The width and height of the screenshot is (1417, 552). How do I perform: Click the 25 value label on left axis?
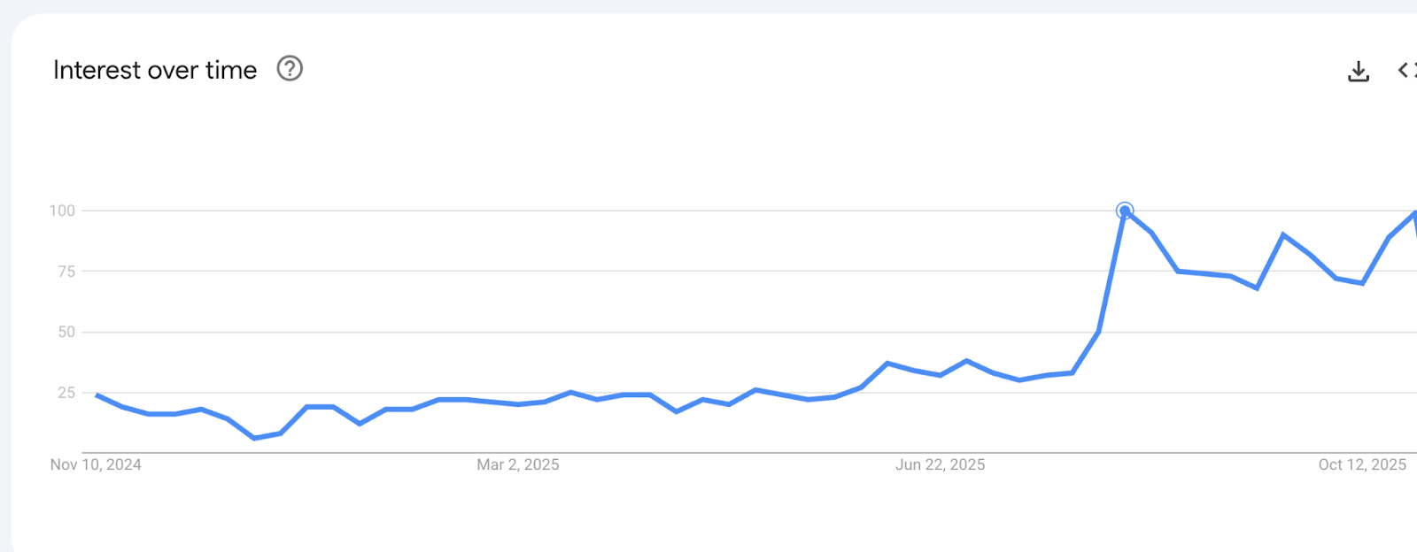point(66,392)
